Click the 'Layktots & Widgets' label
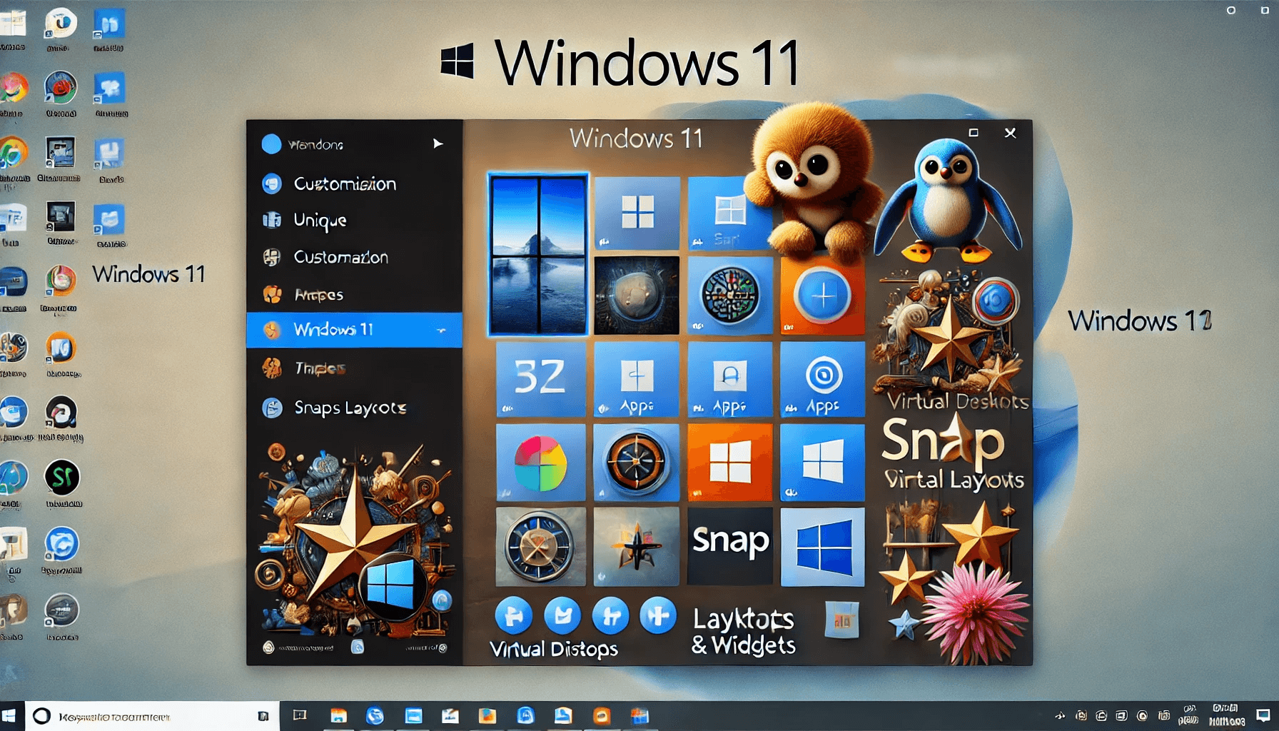Viewport: 1279px width, 731px height. pos(743,632)
